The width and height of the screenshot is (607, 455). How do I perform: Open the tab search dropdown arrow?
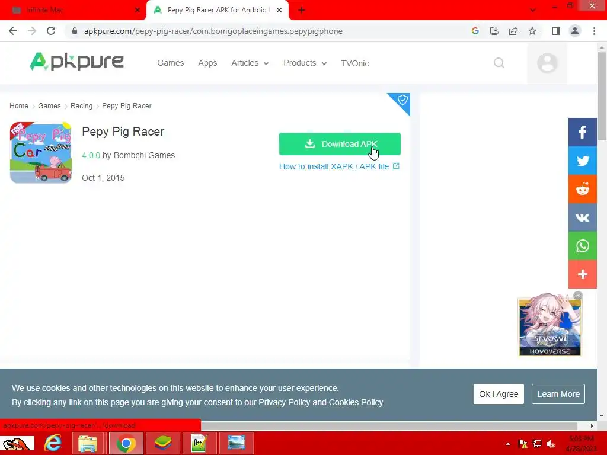click(533, 10)
